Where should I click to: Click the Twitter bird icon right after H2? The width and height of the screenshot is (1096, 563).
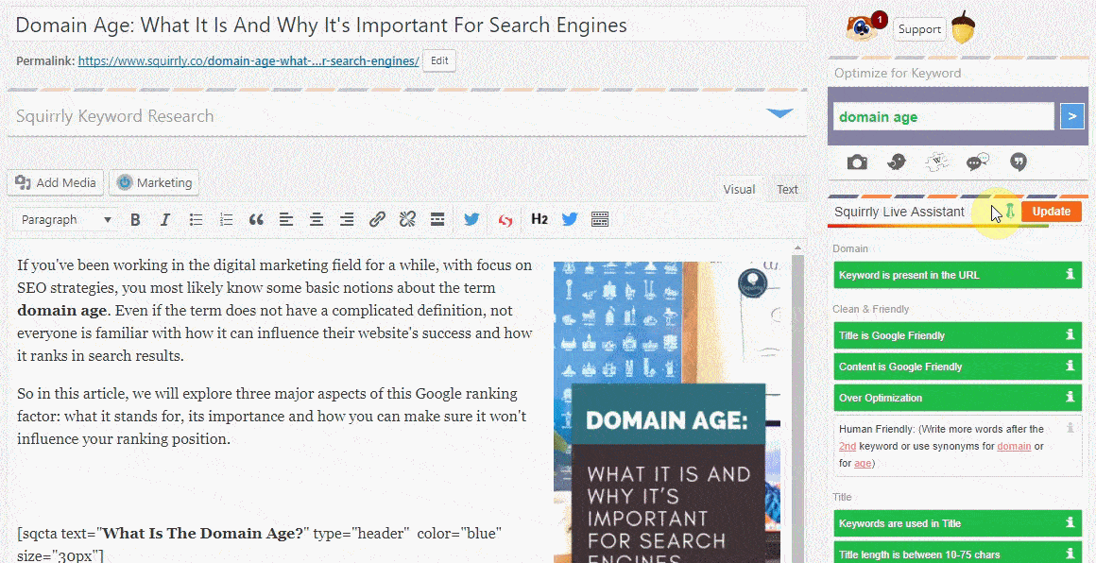(570, 219)
